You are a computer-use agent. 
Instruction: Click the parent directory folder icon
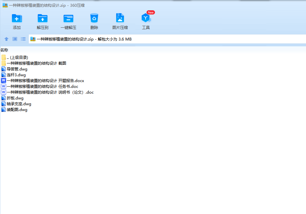pos(4,57)
